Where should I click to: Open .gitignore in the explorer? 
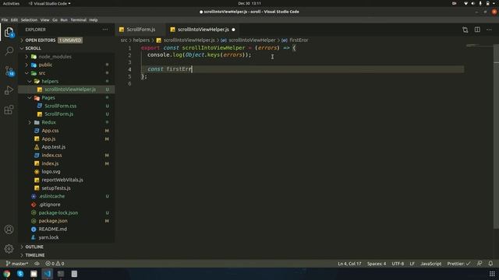point(49,205)
